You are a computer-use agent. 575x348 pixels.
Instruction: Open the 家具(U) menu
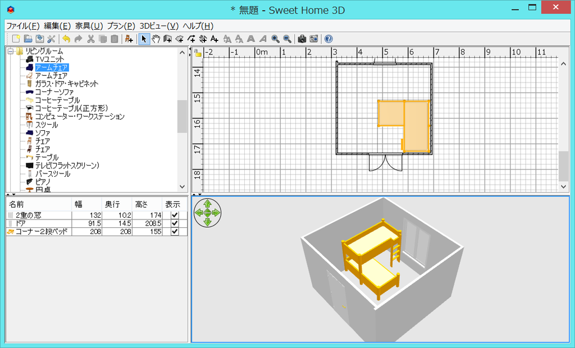pos(89,26)
